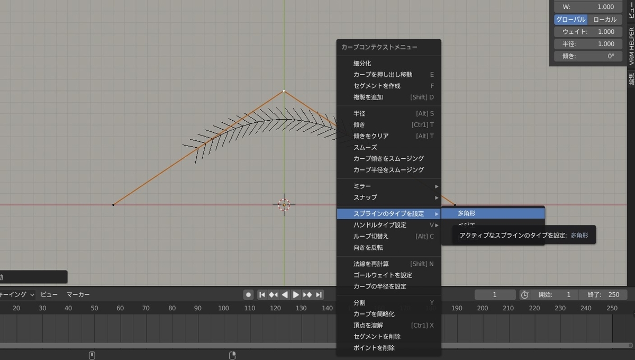635x360 pixels.
Task: Choose 複製を追加 menu entry
Action: pos(389,97)
